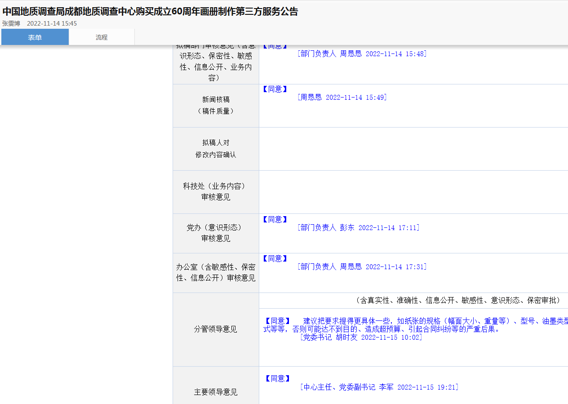Click signature 中心主任、党委副书记 李军
Image resolution: width=568 pixels, height=404 pixels.
tap(380, 387)
